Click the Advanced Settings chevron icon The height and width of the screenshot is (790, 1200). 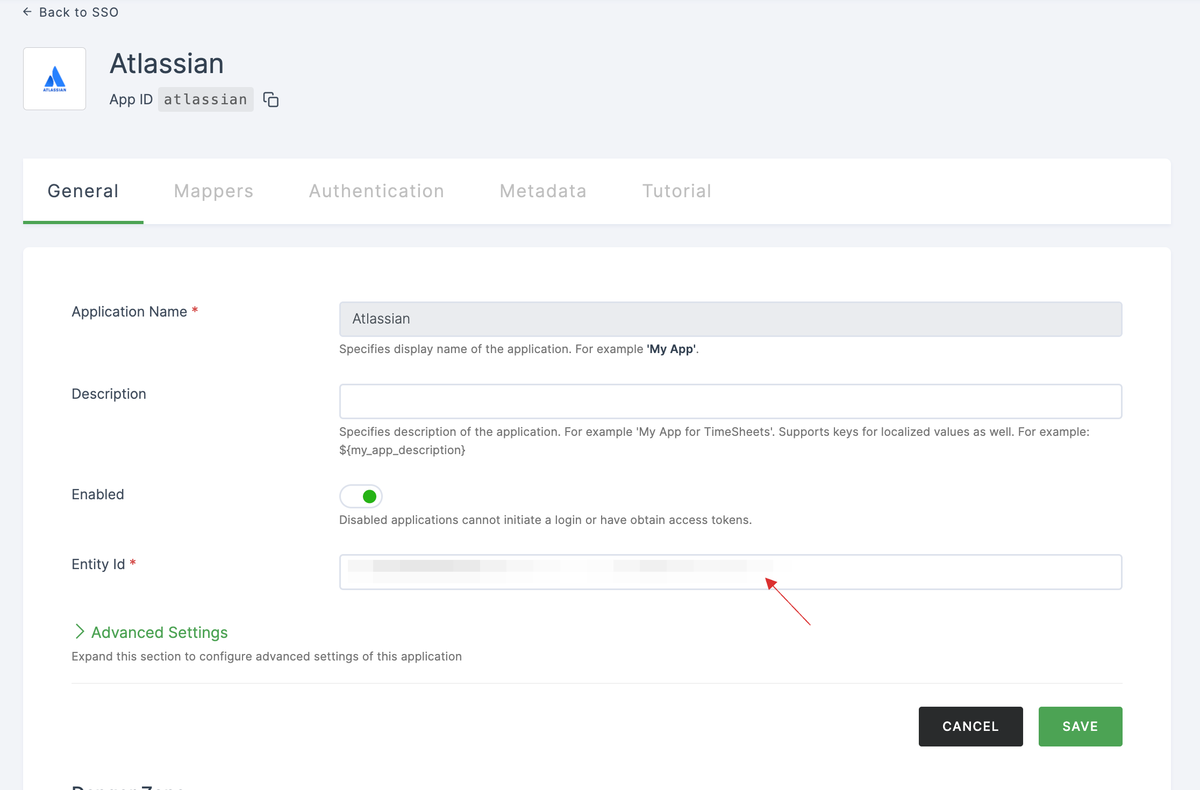[x=80, y=631]
